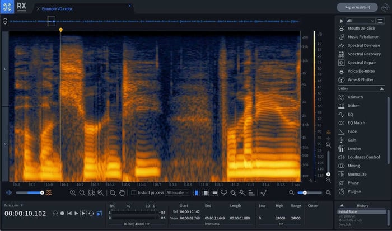Close the Example VD.rxdoc tab
The height and width of the screenshot is (231, 392).
pyautogui.click(x=38, y=9)
